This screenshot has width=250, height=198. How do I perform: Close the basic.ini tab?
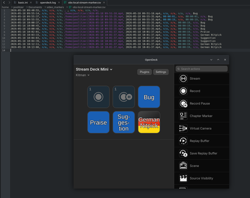(x=31, y=3)
